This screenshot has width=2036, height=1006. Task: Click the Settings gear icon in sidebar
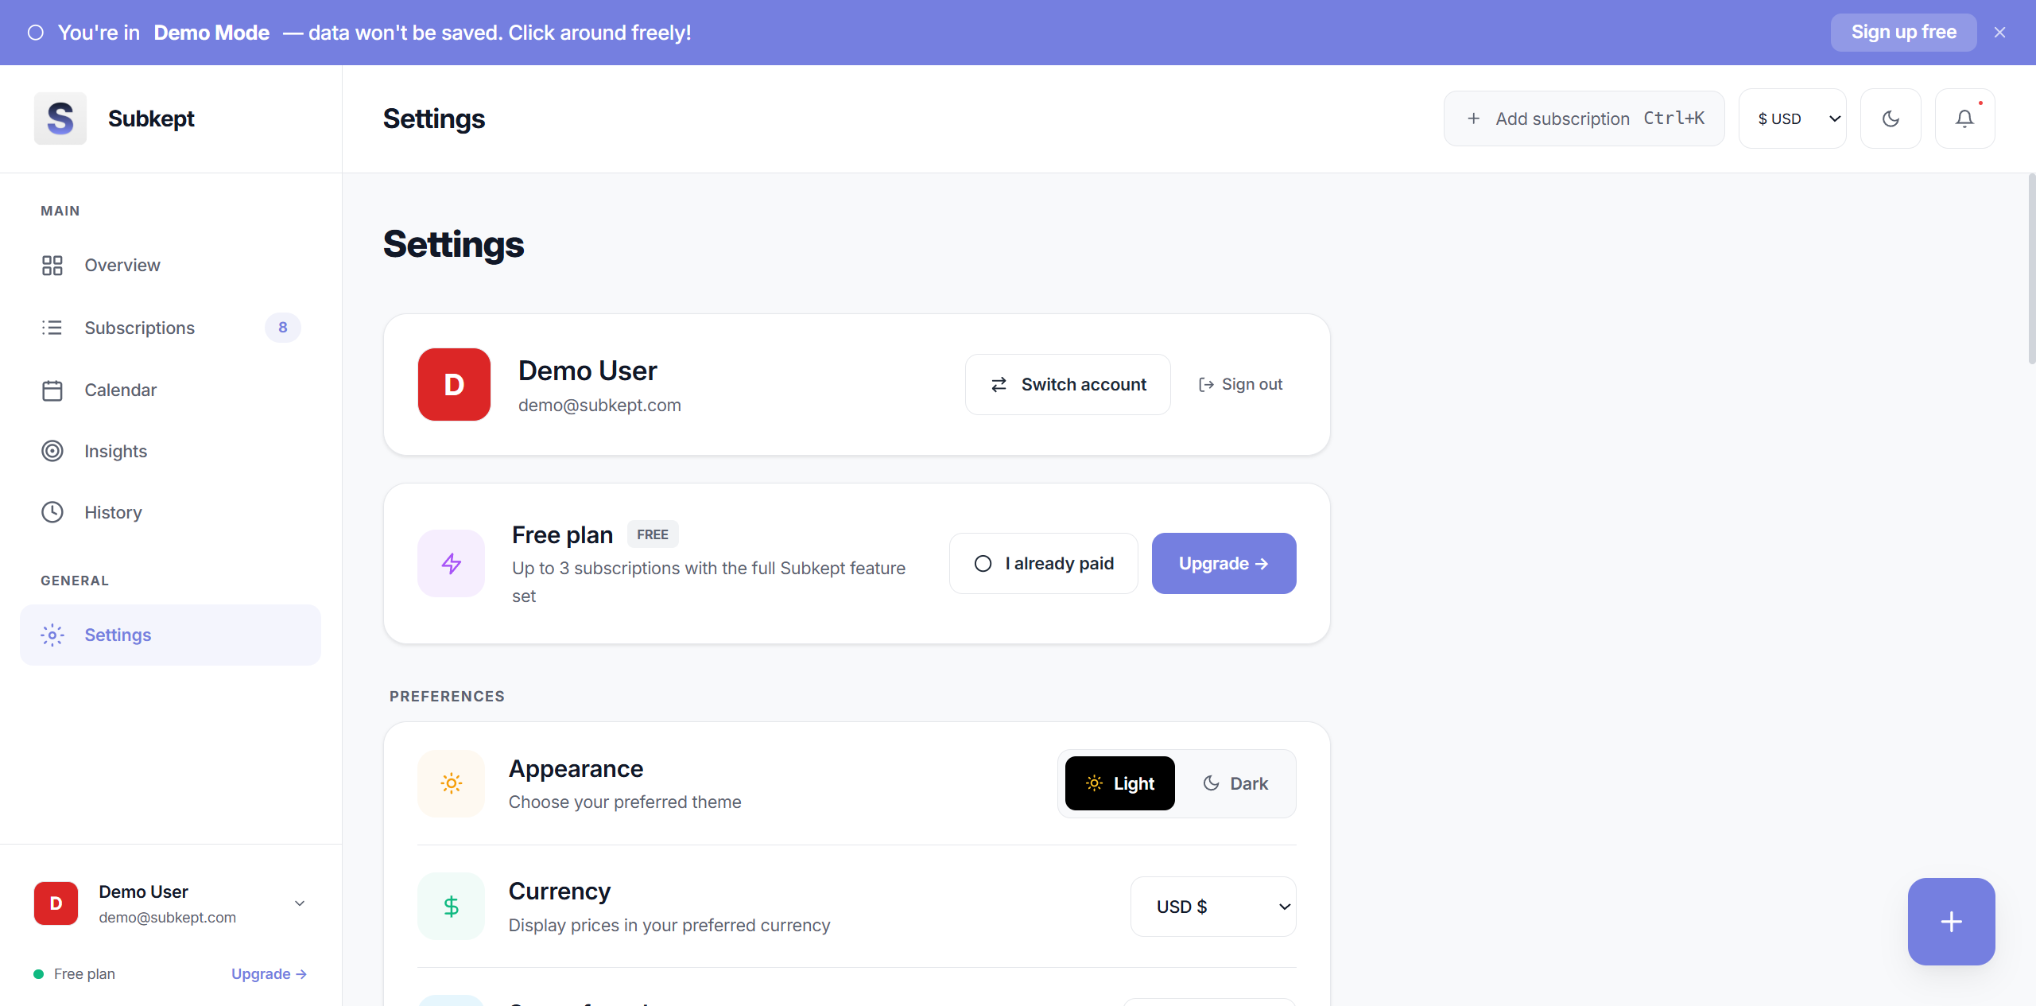click(52, 635)
